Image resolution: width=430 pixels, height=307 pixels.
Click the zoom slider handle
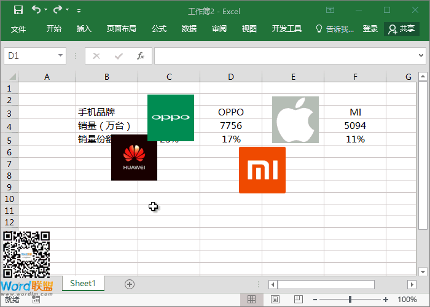[350, 300]
